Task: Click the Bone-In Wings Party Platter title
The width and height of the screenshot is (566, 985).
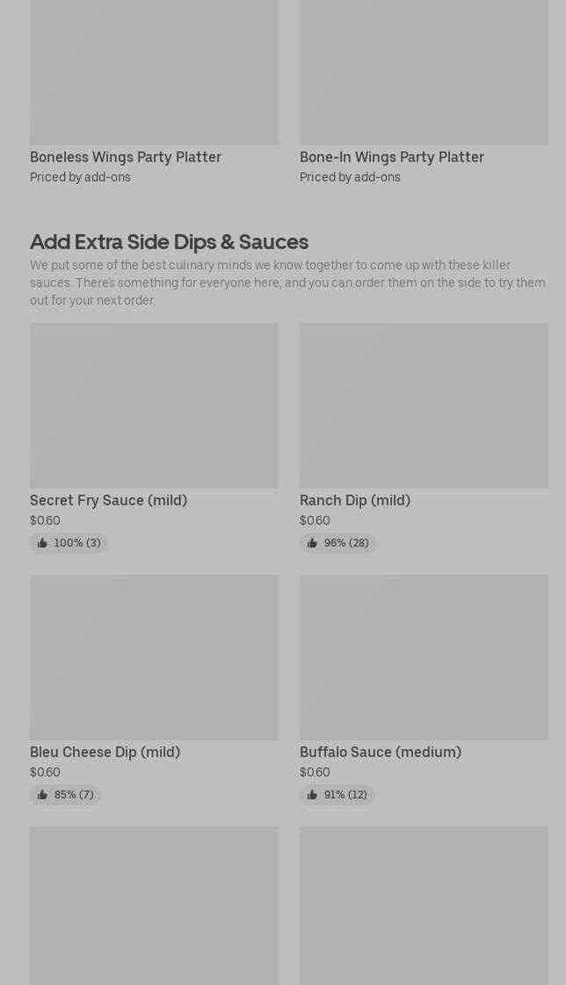Action: click(x=392, y=157)
